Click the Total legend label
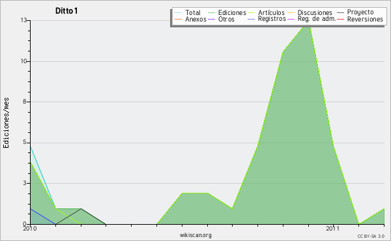Screen dimensions: 391x241 pos(193,12)
